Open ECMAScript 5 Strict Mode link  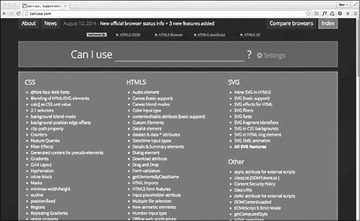(257, 208)
